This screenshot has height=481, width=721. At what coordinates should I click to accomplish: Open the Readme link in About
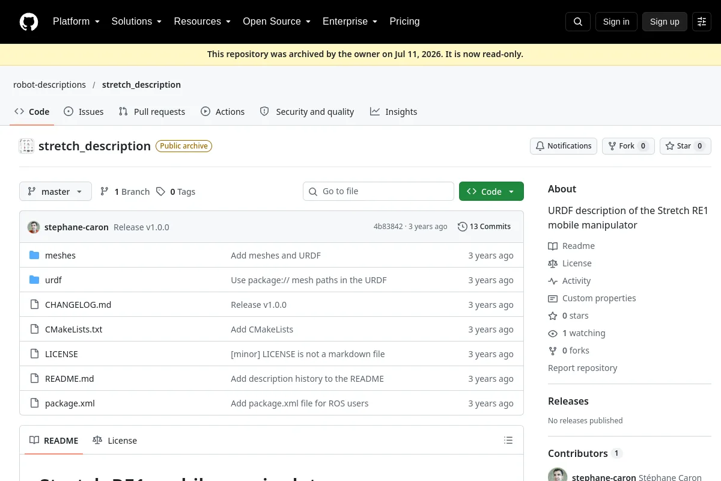pyautogui.click(x=571, y=246)
